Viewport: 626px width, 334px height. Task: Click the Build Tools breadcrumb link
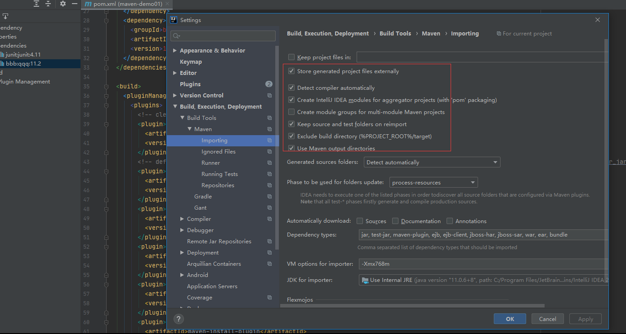395,33
